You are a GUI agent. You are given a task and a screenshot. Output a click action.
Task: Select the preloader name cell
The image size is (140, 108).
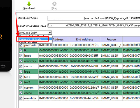31,45
